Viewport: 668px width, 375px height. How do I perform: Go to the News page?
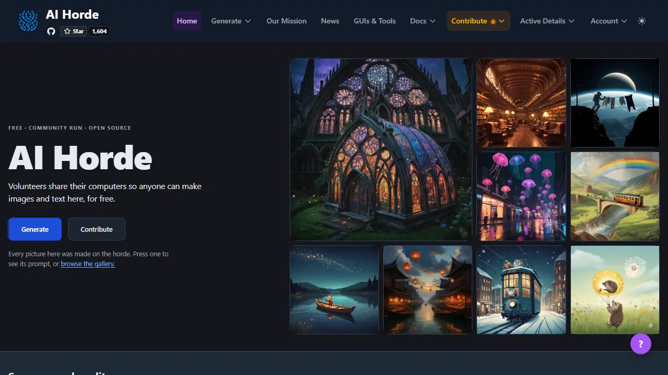pyautogui.click(x=330, y=21)
